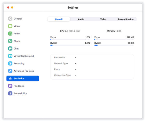Click the '1.0%' Zoom CPU value
Image resolution: width=146 pixels, height=122 pixels.
pyautogui.click(x=88, y=37)
